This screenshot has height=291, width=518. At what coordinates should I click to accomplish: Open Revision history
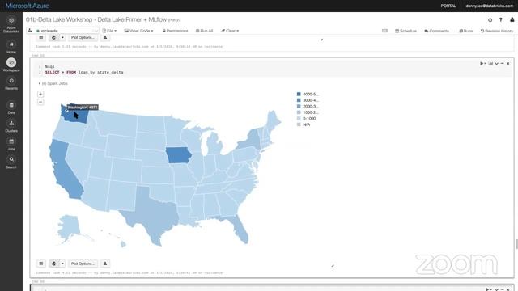click(497, 31)
